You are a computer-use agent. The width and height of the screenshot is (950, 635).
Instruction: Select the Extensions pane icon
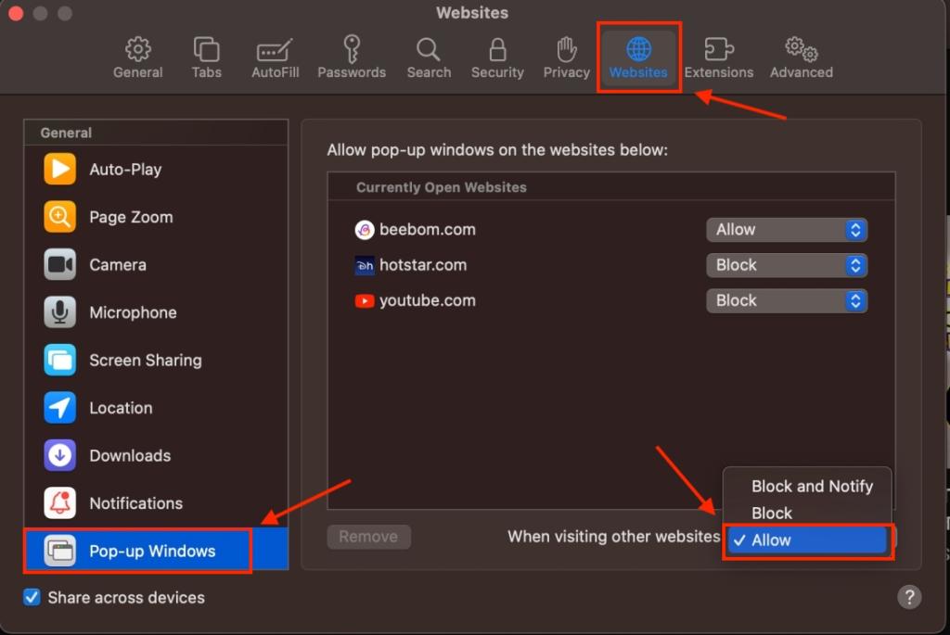[x=719, y=56]
